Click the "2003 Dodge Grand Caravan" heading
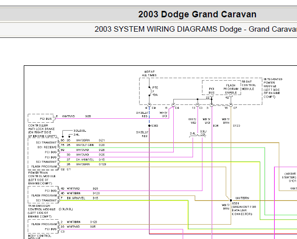The image size is (297, 239). 197,14
